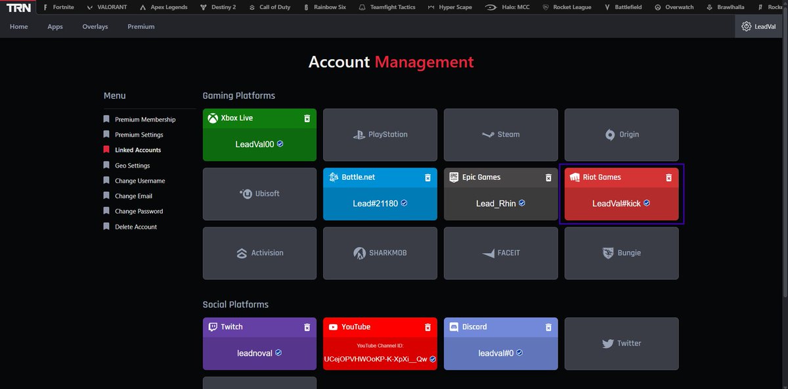Click the Lead_Rhin Epic username
The height and width of the screenshot is (389, 788).
(496, 203)
